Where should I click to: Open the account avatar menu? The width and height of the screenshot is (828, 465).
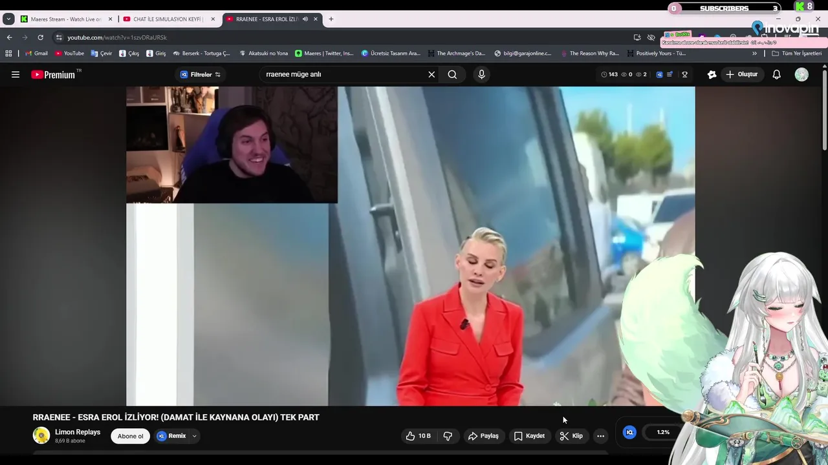point(801,74)
